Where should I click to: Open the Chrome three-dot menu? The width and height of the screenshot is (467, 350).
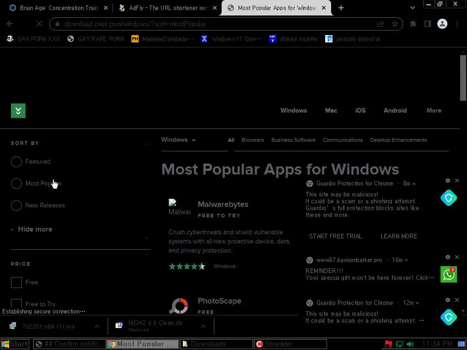[x=457, y=24]
